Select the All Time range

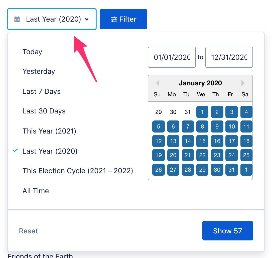36,191
